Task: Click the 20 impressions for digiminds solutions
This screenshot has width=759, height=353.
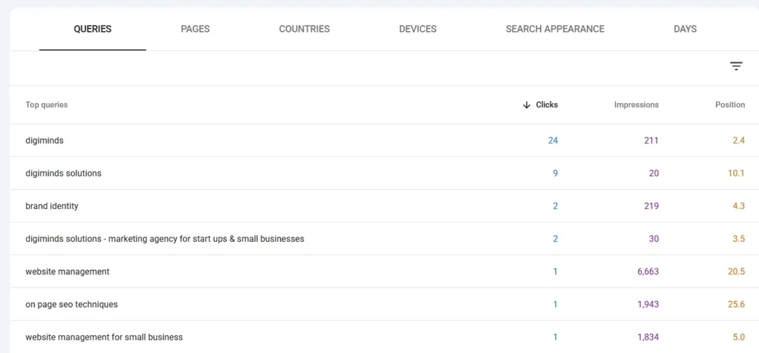Action: (x=654, y=174)
